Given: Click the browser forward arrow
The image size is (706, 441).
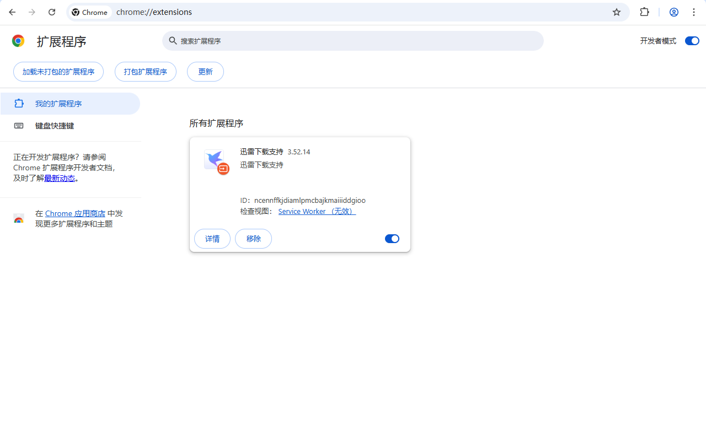Looking at the screenshot, I should [32, 12].
